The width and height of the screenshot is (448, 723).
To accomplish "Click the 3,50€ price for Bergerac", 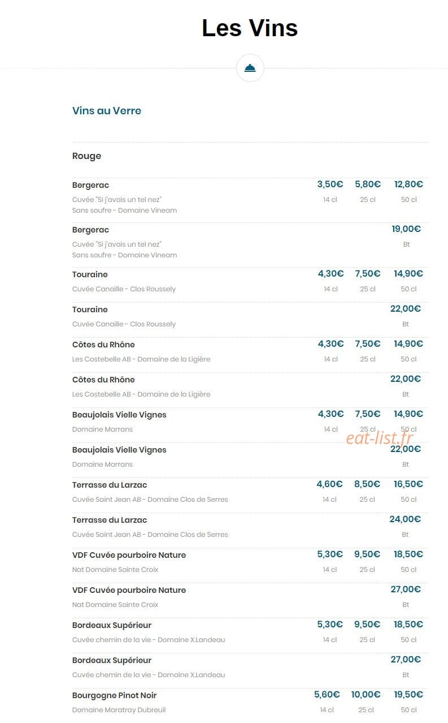I will click(x=330, y=184).
